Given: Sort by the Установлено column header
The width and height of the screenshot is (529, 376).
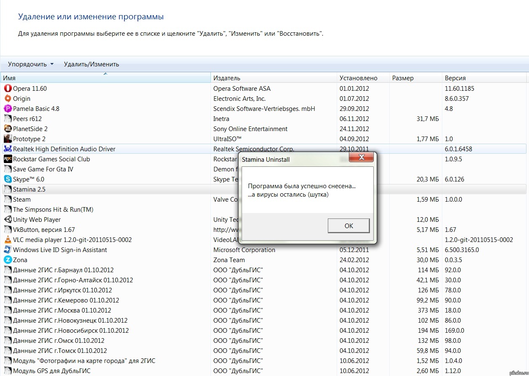Looking at the screenshot, I should pos(364,78).
